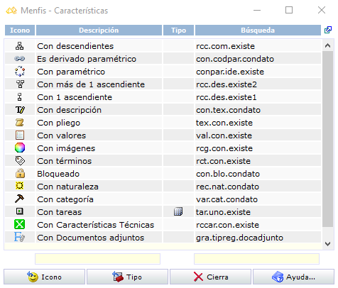338x288 pixels.
Task: Select Con 1 ascendiente description text
Action: (x=75, y=97)
